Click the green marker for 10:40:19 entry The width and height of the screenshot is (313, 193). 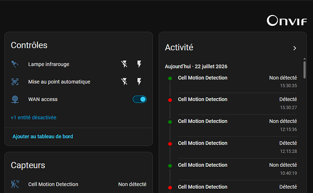coord(170,166)
